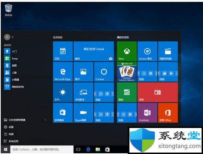Click the Task View taskbar button

point(78,150)
